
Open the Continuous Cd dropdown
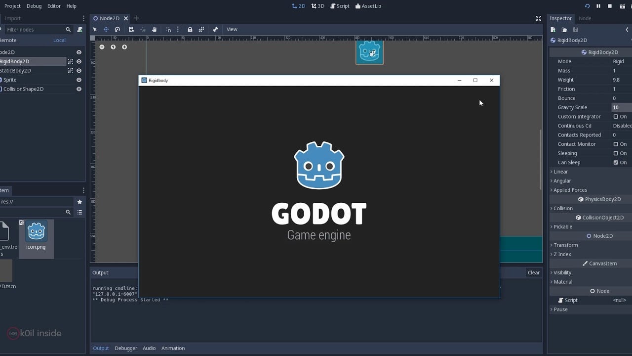point(622,126)
